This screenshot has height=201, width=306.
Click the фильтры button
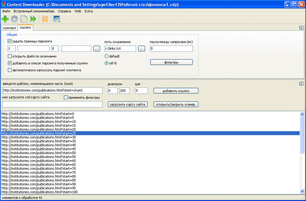(x=172, y=62)
